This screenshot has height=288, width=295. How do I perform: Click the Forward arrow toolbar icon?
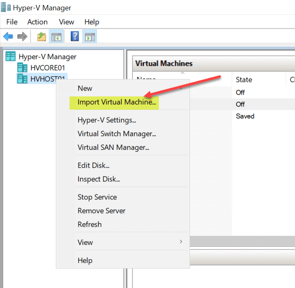click(x=22, y=36)
